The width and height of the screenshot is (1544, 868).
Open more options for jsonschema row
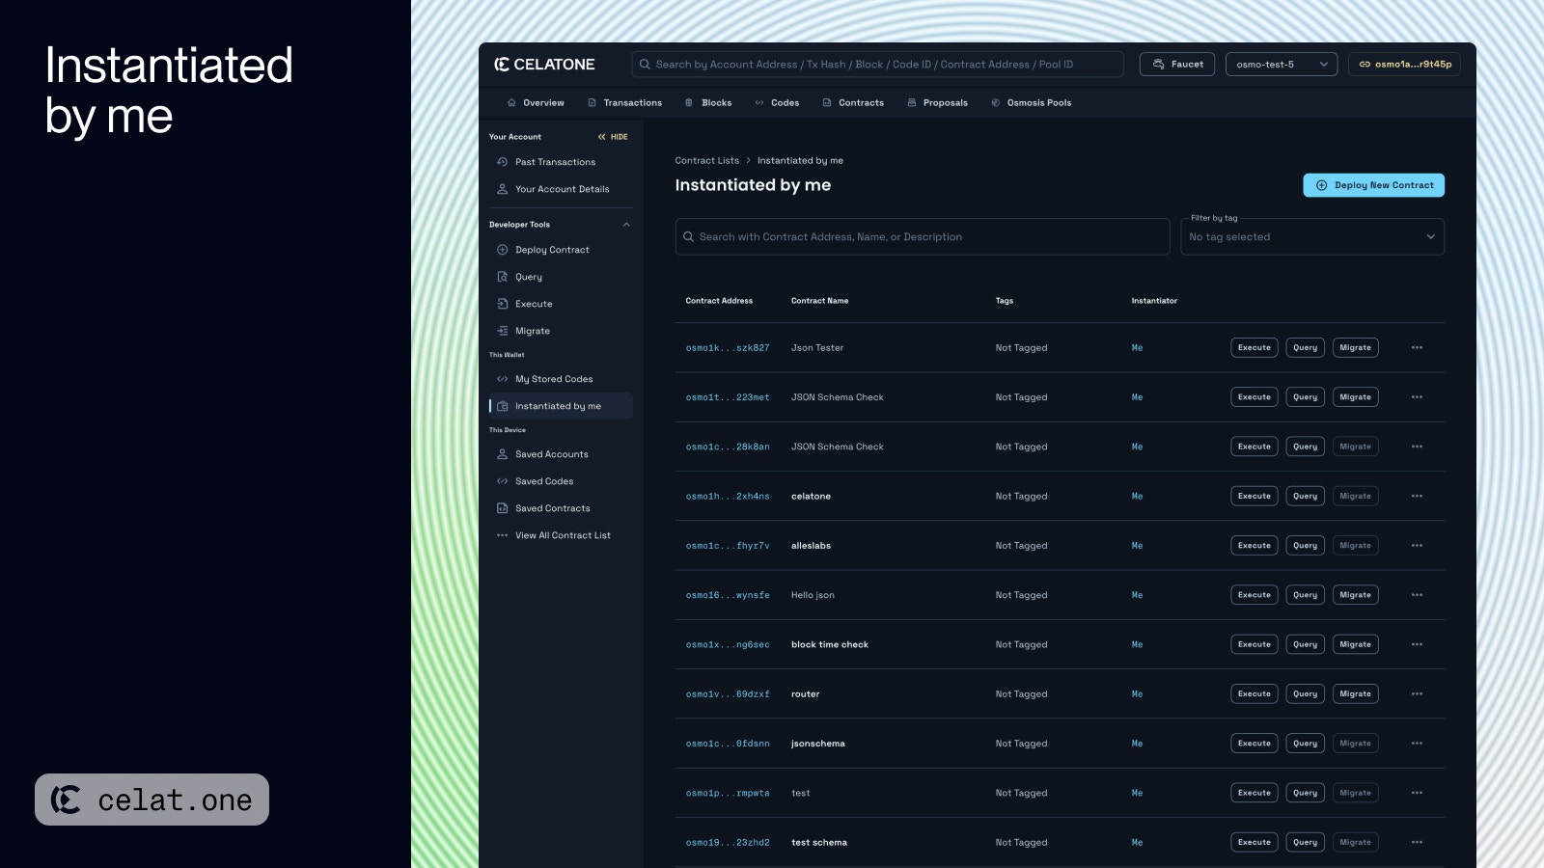(x=1417, y=744)
